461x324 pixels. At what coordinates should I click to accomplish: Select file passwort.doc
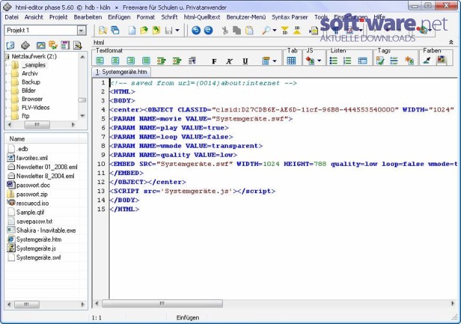33,185
